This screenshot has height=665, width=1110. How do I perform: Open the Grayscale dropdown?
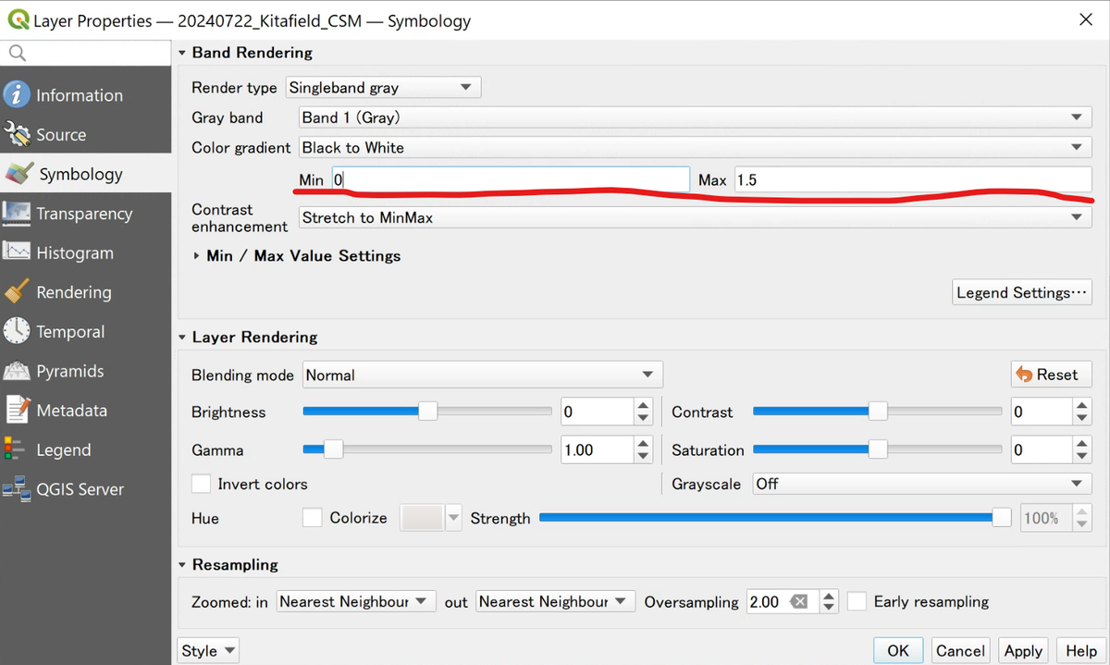tap(922, 484)
